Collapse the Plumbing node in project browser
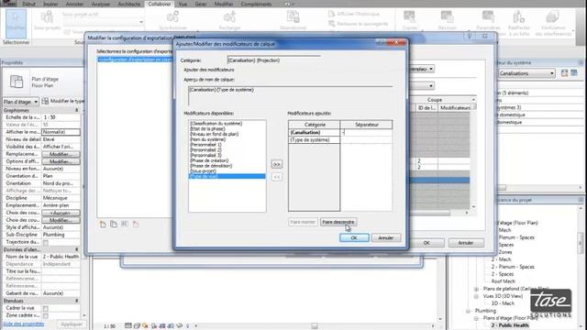587x330 pixels. [468, 312]
